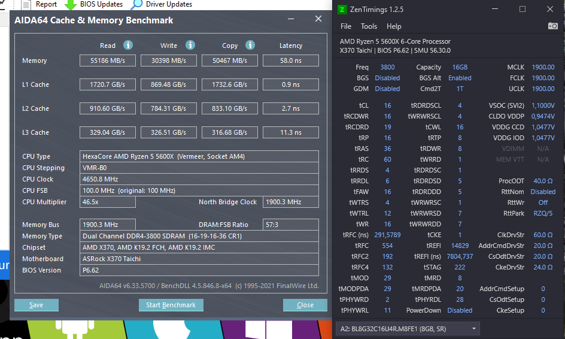Maximize the ZenTimings window
This screenshot has width=565, height=339.
pos(523,10)
